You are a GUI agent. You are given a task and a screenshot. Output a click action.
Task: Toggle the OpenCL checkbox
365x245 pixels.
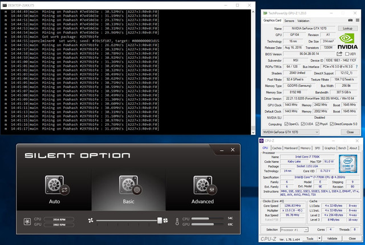(286, 124)
